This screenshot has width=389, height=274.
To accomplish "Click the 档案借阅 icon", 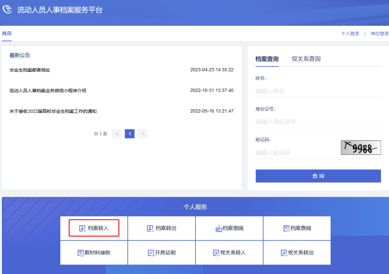I will pyautogui.click(x=218, y=228).
